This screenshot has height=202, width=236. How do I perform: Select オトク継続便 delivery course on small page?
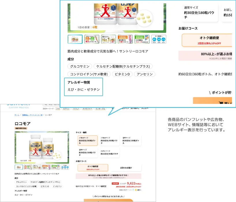(93, 168)
